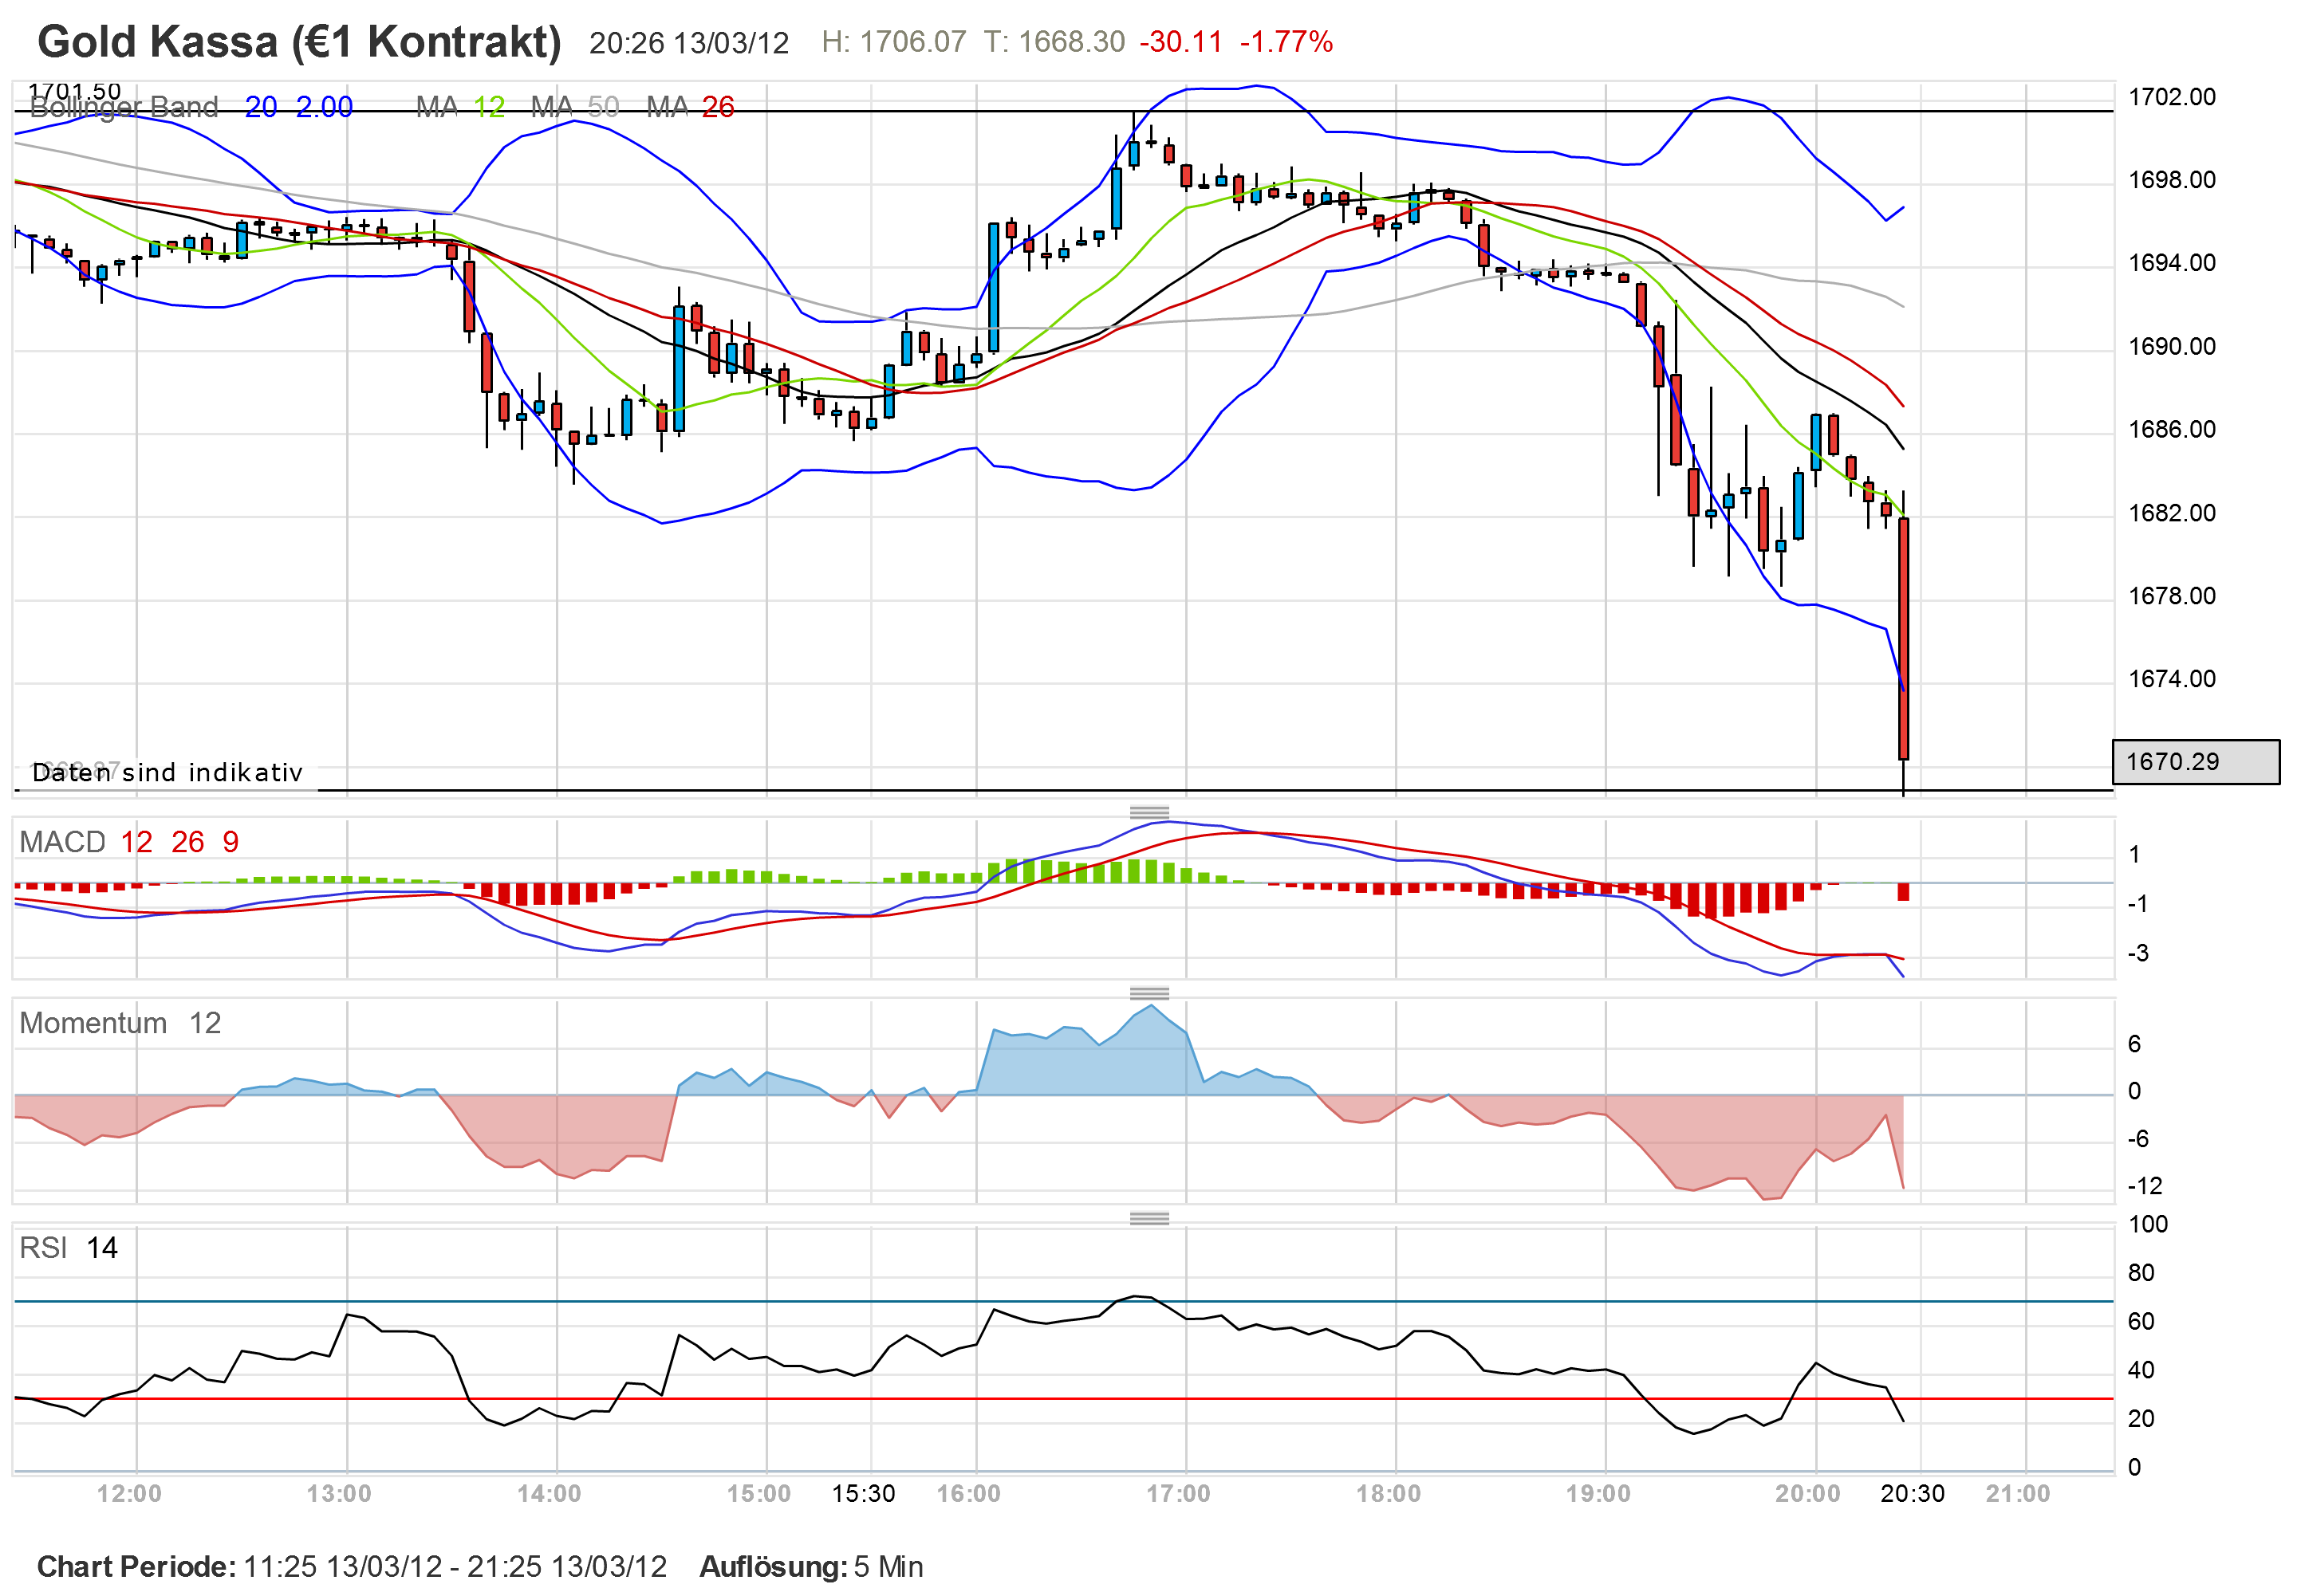
Task: Click the Momentum peak near 17:00
Action: click(1152, 1007)
